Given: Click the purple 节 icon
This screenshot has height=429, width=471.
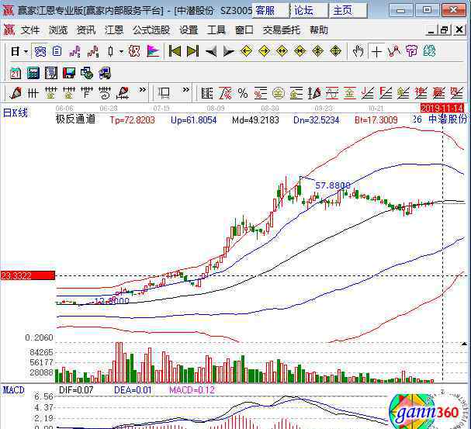Looking at the screenshot, I should (x=411, y=51).
